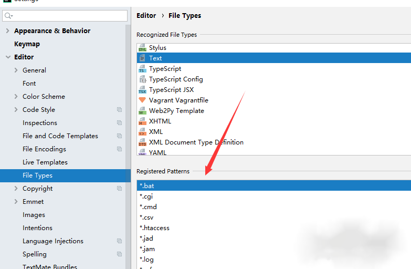Collapse the Editor settings section

coord(8,57)
